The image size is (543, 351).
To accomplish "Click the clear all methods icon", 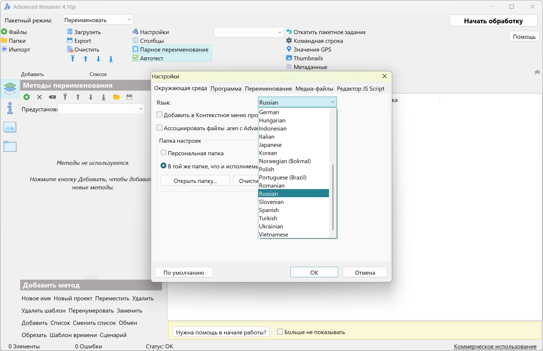I will tap(52, 97).
